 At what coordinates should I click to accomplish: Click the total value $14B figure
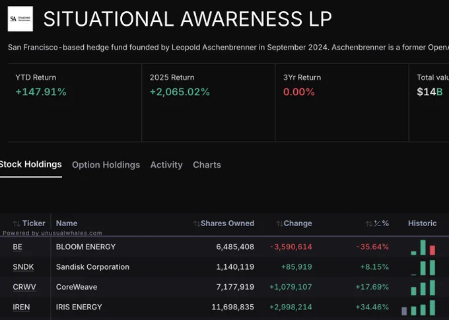point(430,92)
